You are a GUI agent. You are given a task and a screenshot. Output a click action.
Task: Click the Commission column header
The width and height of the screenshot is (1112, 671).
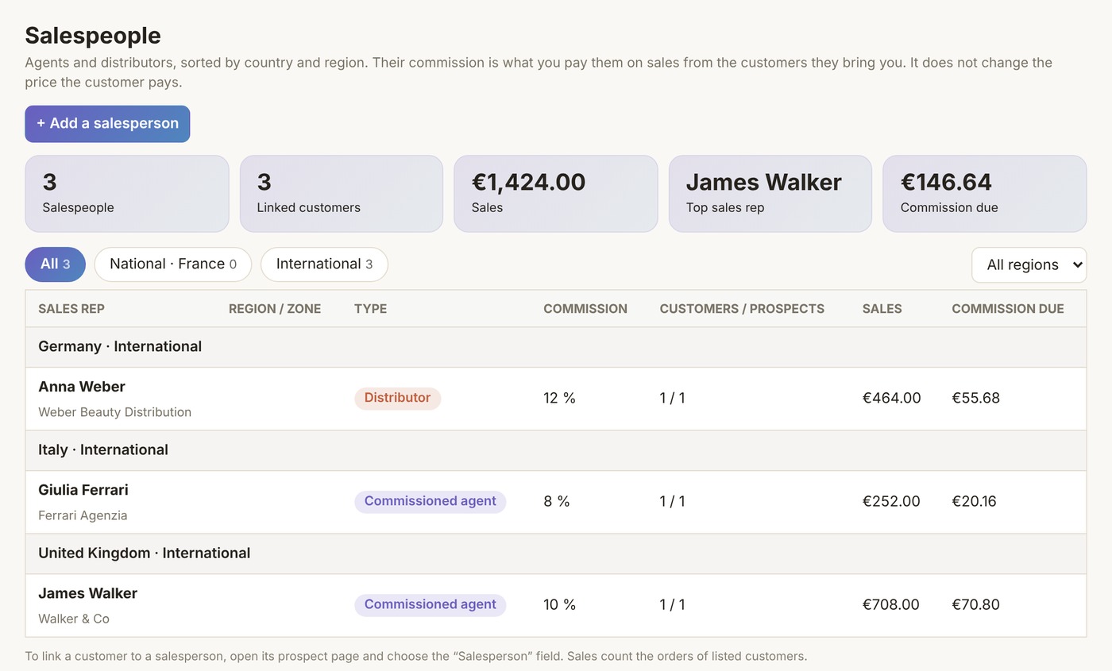pos(585,309)
